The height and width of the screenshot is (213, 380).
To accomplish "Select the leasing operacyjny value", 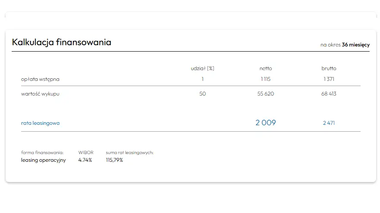I will tap(44, 160).
